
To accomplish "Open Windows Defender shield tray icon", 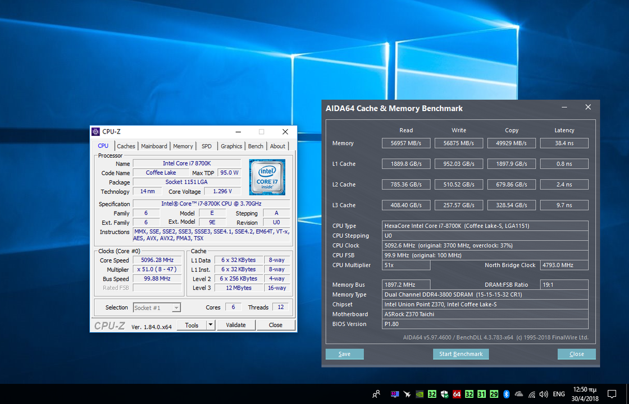I will (444, 394).
